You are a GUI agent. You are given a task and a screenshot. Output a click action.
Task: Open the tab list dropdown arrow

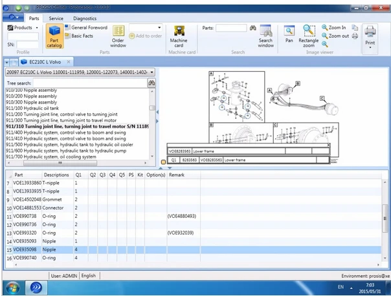(x=6, y=62)
